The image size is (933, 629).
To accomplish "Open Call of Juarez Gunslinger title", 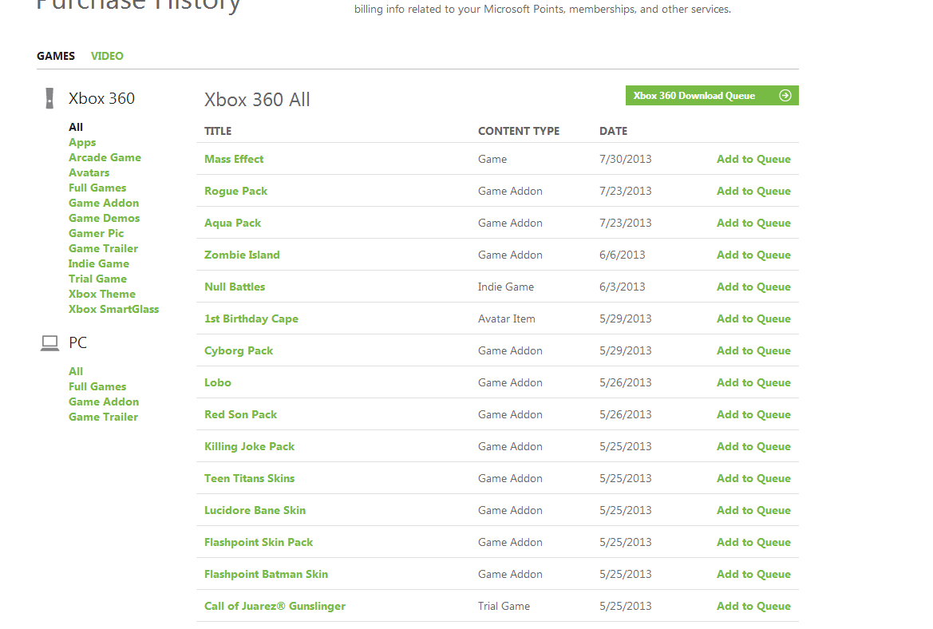I will tap(275, 607).
